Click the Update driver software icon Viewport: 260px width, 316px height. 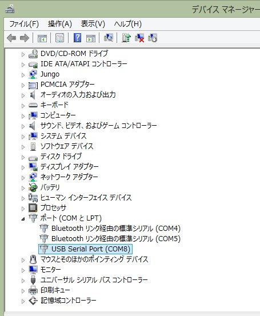click(x=126, y=38)
